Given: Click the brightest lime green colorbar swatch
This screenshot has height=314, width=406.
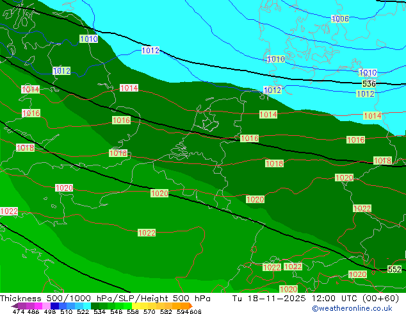Looking at the screenshot, I should 127,306.
